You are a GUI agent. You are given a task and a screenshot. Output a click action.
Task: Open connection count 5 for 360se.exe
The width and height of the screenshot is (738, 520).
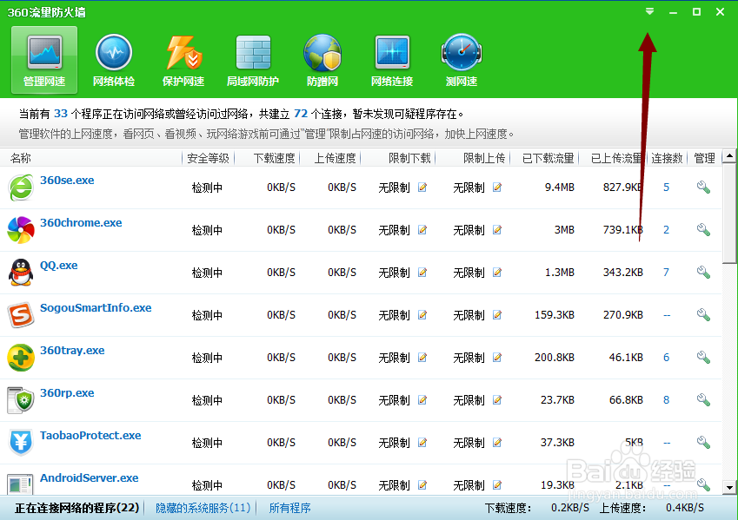[x=666, y=188]
